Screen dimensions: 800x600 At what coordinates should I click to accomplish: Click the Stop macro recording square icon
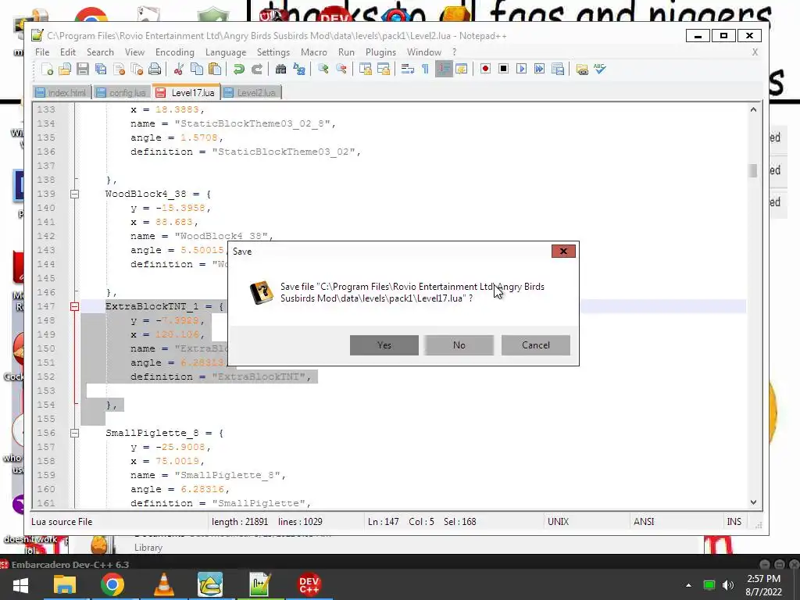(x=503, y=69)
